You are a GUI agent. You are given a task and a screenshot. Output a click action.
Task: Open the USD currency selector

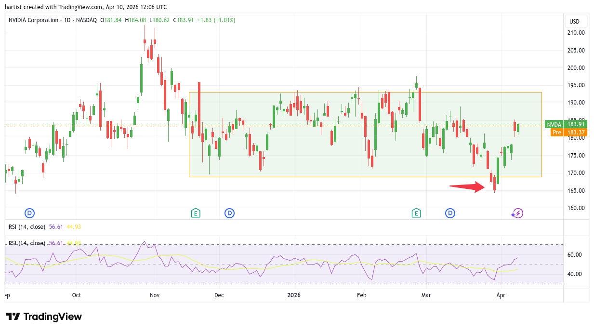(x=574, y=21)
